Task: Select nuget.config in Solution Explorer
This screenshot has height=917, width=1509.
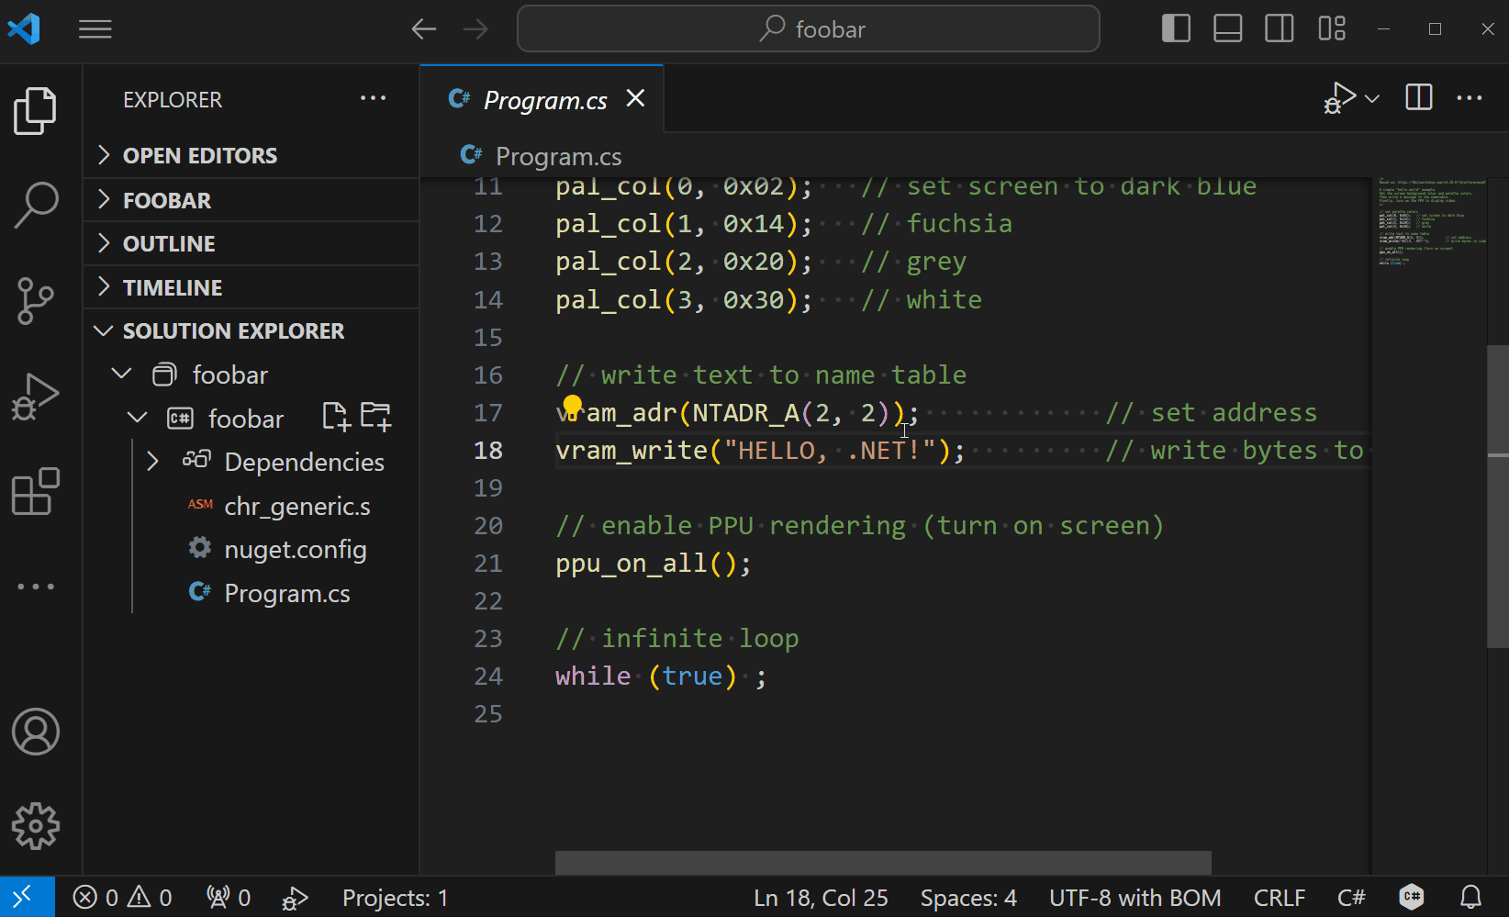Action: [295, 549]
